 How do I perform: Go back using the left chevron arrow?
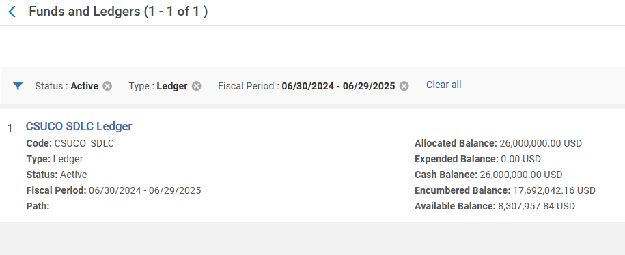click(12, 12)
